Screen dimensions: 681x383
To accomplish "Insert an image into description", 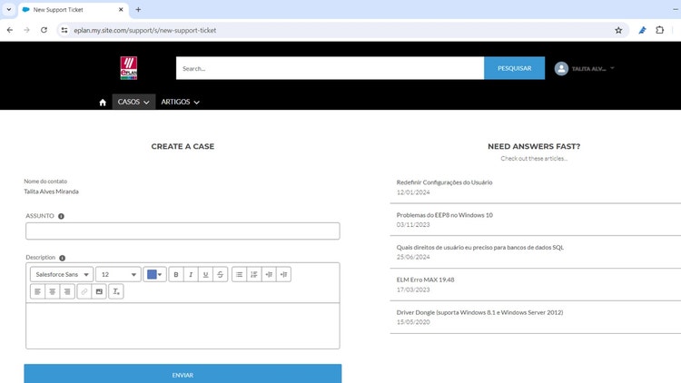I will click(x=99, y=291).
